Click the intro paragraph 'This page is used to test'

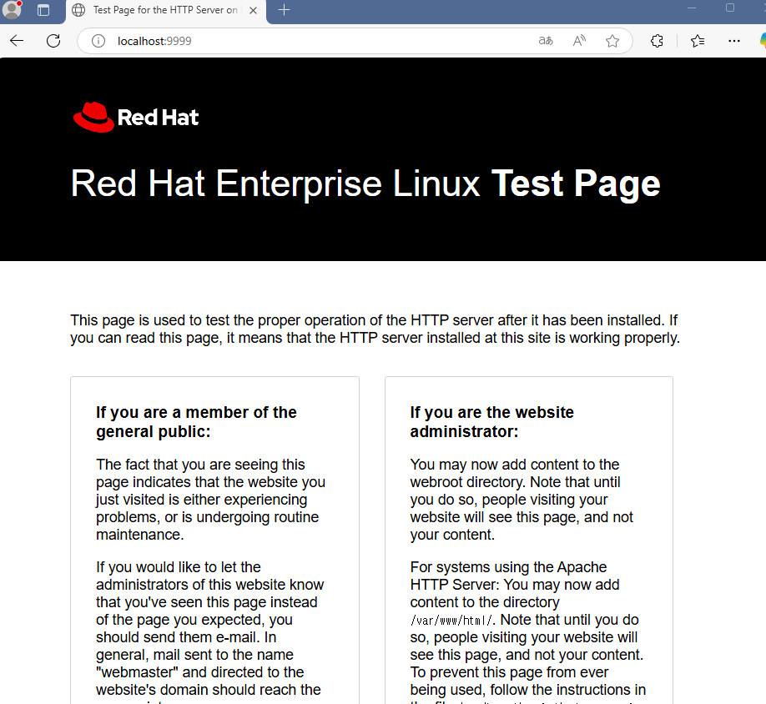375,329
